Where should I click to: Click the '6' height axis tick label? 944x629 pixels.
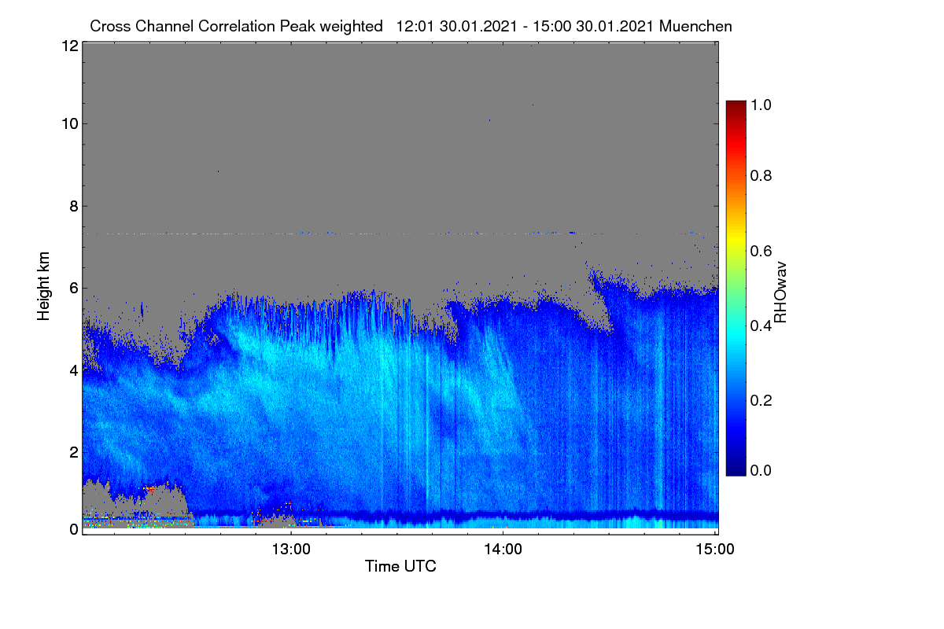point(73,288)
